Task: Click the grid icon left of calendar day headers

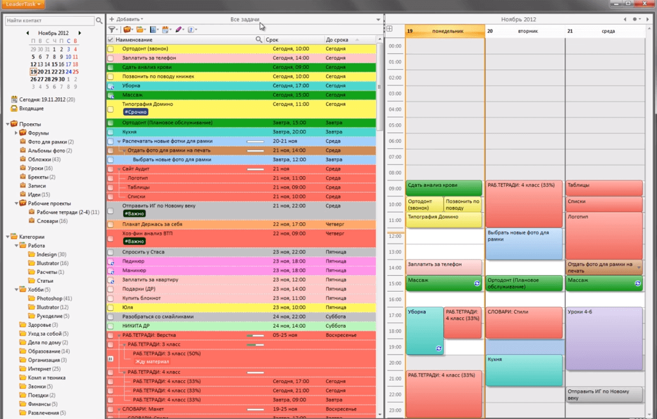Action: (x=390, y=29)
